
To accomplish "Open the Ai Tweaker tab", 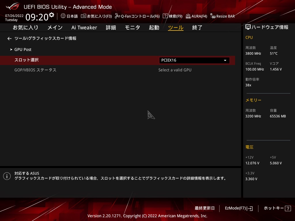I will coord(84,28).
